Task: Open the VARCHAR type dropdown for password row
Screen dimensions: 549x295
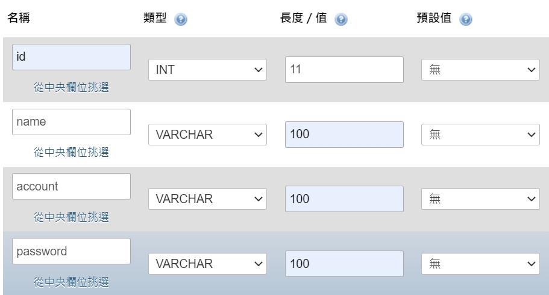Action: tap(207, 264)
